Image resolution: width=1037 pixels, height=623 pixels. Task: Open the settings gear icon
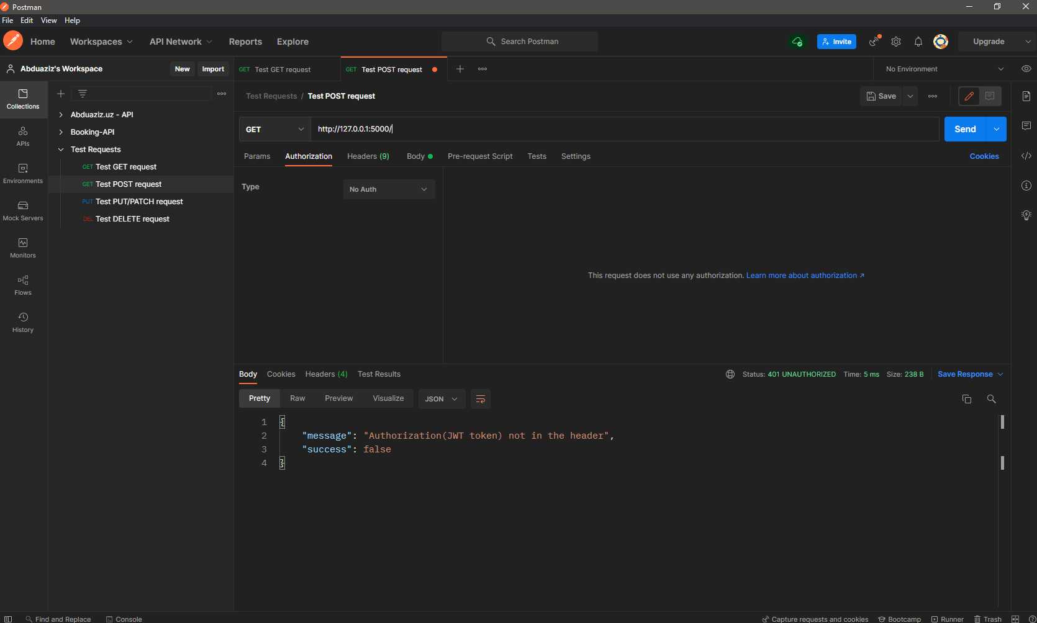[896, 42]
